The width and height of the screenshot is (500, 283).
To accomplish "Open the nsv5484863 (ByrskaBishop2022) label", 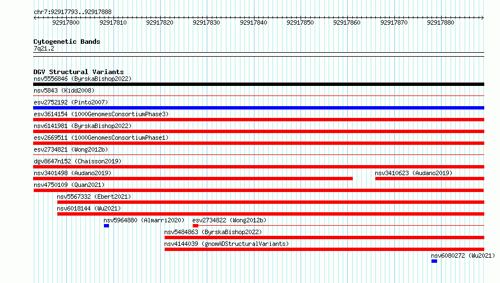I will coord(213,232).
